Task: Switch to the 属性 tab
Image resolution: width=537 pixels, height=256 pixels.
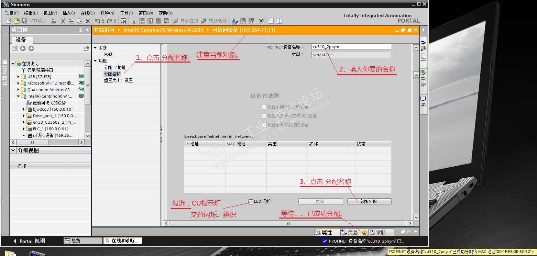Action: pyautogui.click(x=327, y=232)
